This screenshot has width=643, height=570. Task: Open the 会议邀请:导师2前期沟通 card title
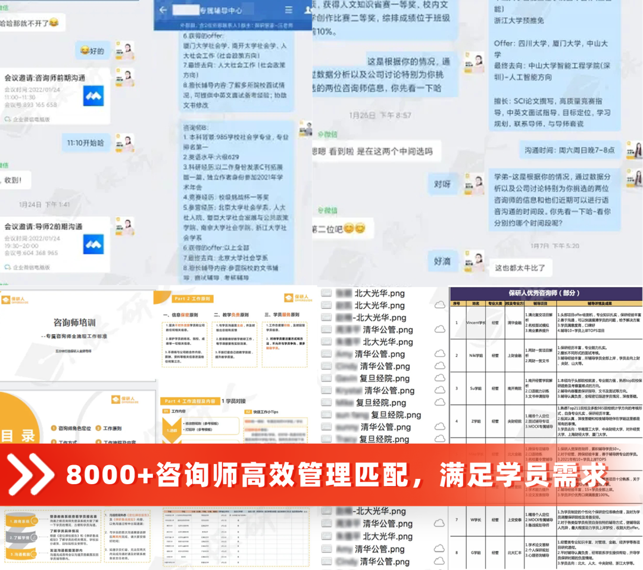point(43,226)
